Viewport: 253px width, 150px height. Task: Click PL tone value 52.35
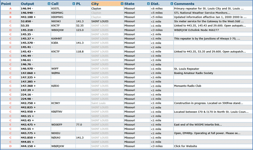click(80, 26)
